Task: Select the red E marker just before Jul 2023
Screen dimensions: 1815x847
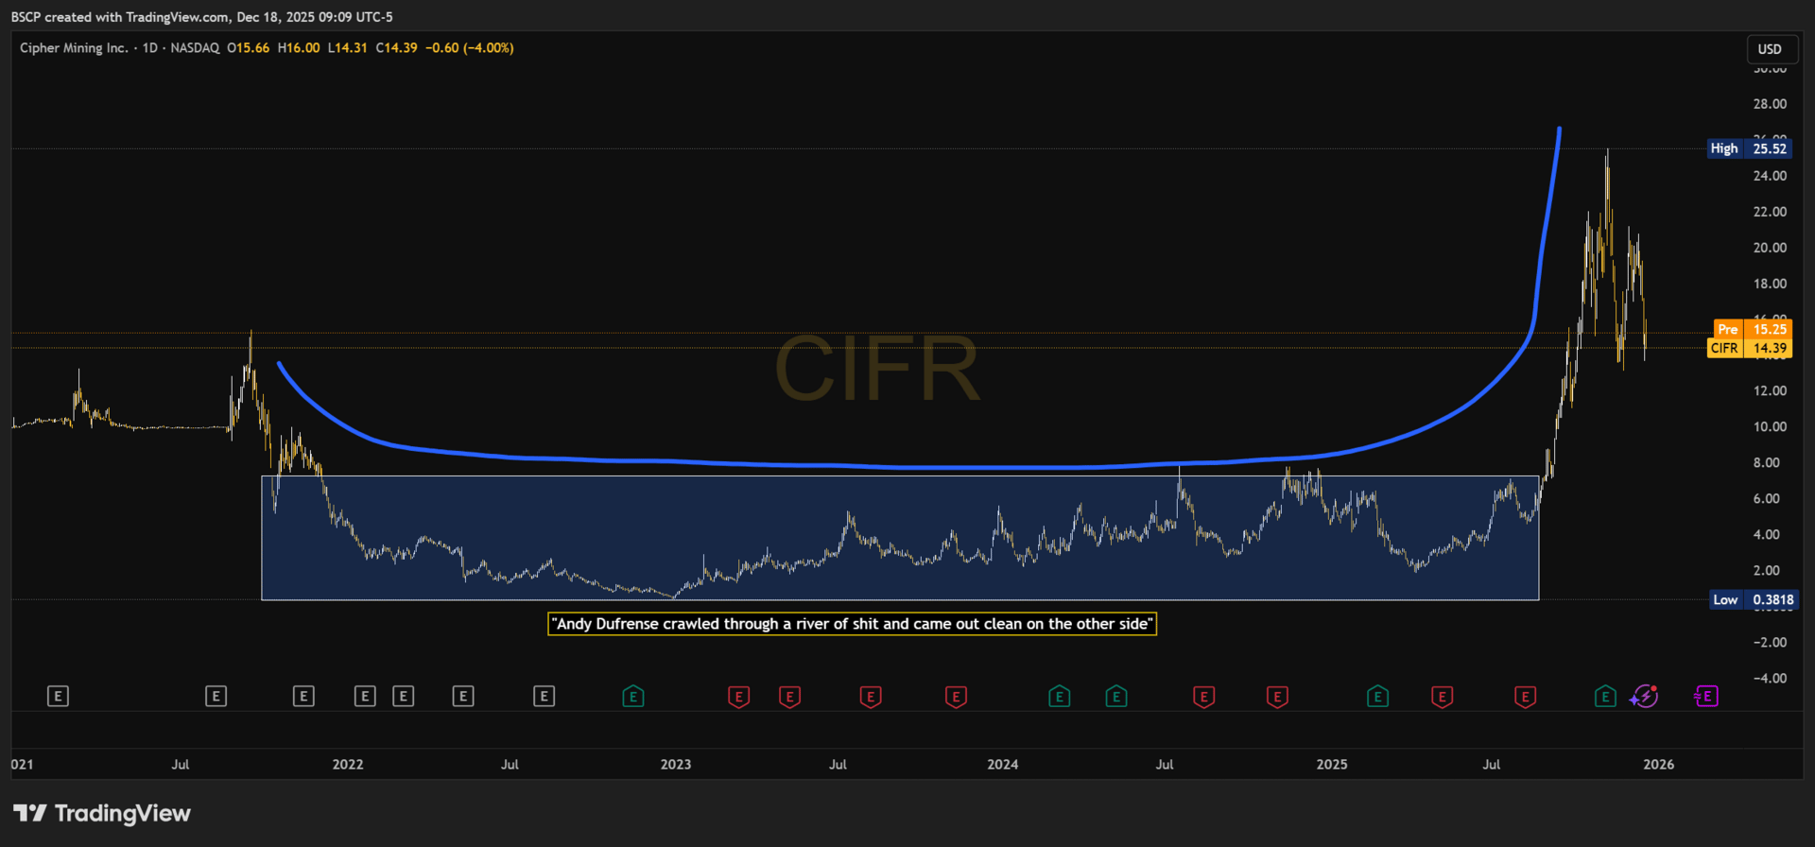Action: (x=789, y=697)
